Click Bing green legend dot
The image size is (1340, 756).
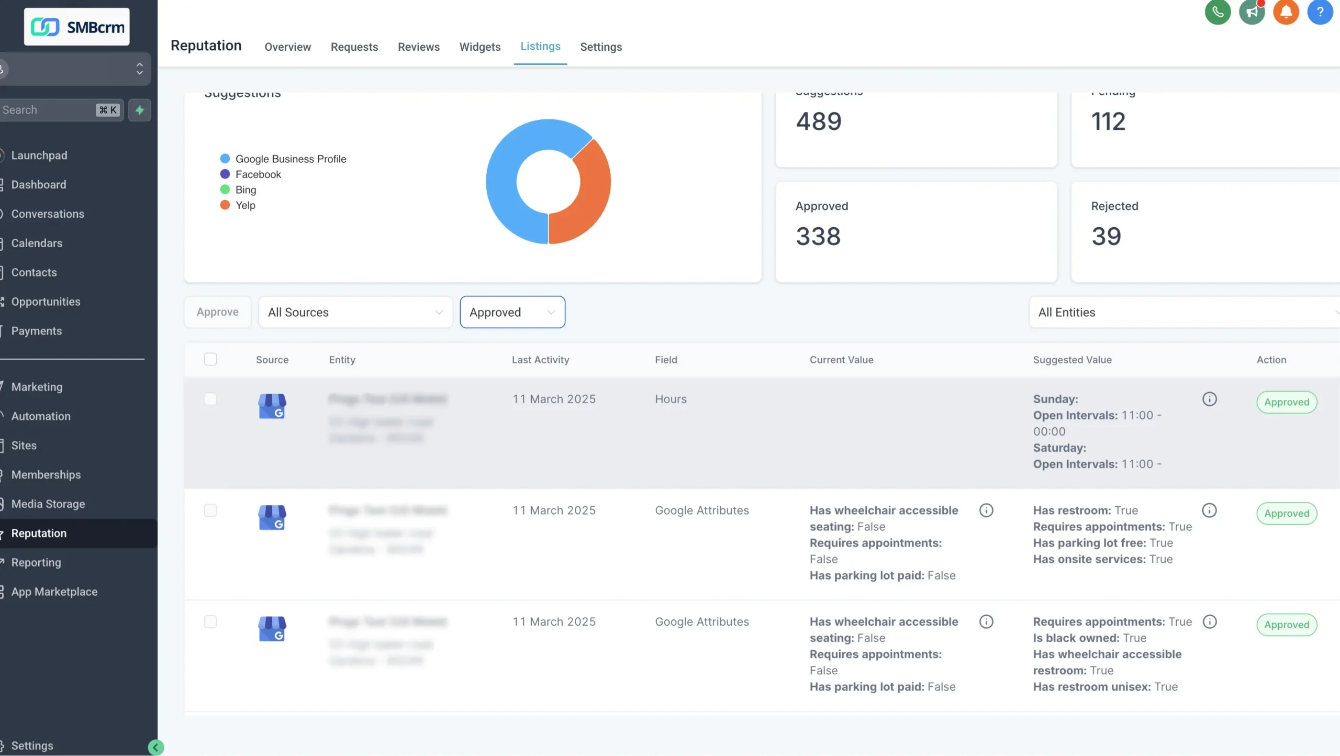point(225,190)
